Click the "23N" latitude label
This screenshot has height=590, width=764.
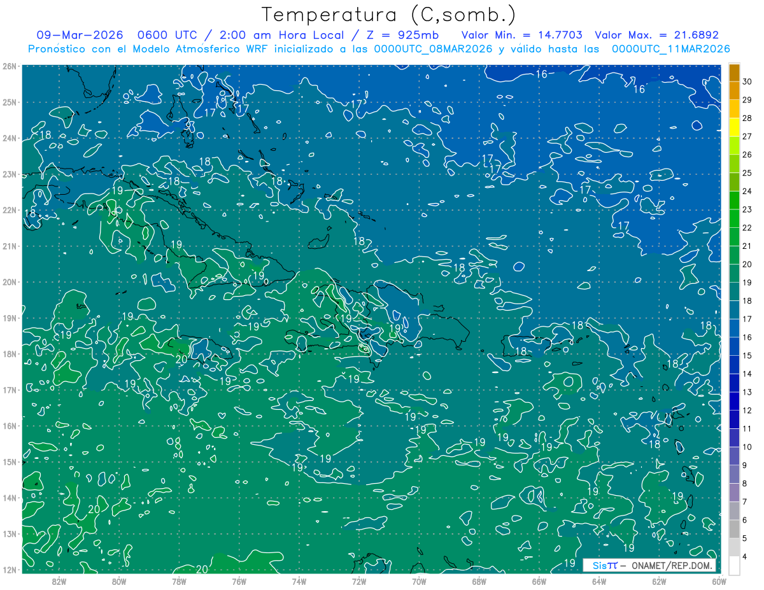tap(10, 174)
